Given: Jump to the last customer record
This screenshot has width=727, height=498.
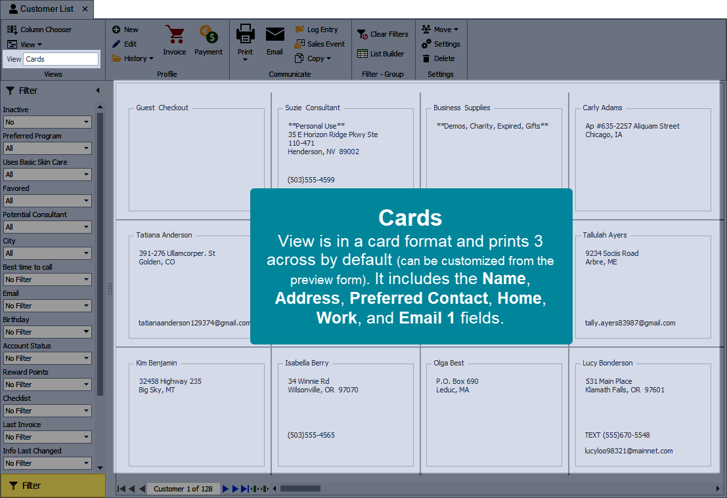Looking at the screenshot, I should pos(243,488).
